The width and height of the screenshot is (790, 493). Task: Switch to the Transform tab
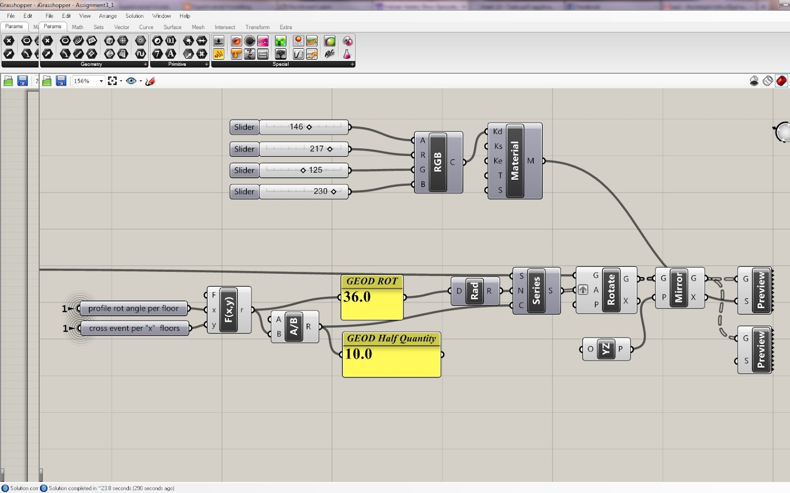[257, 27]
